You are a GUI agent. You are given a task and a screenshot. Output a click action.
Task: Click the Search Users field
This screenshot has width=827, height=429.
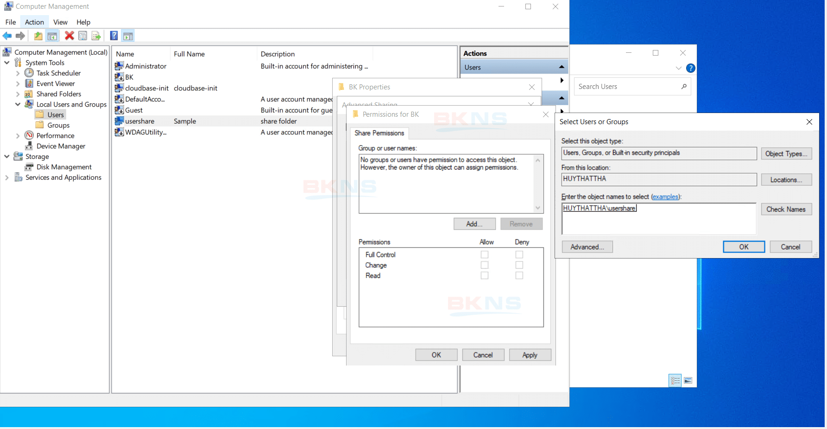(627, 87)
